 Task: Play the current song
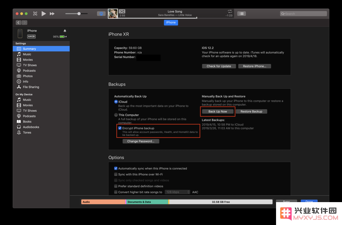[44, 13]
